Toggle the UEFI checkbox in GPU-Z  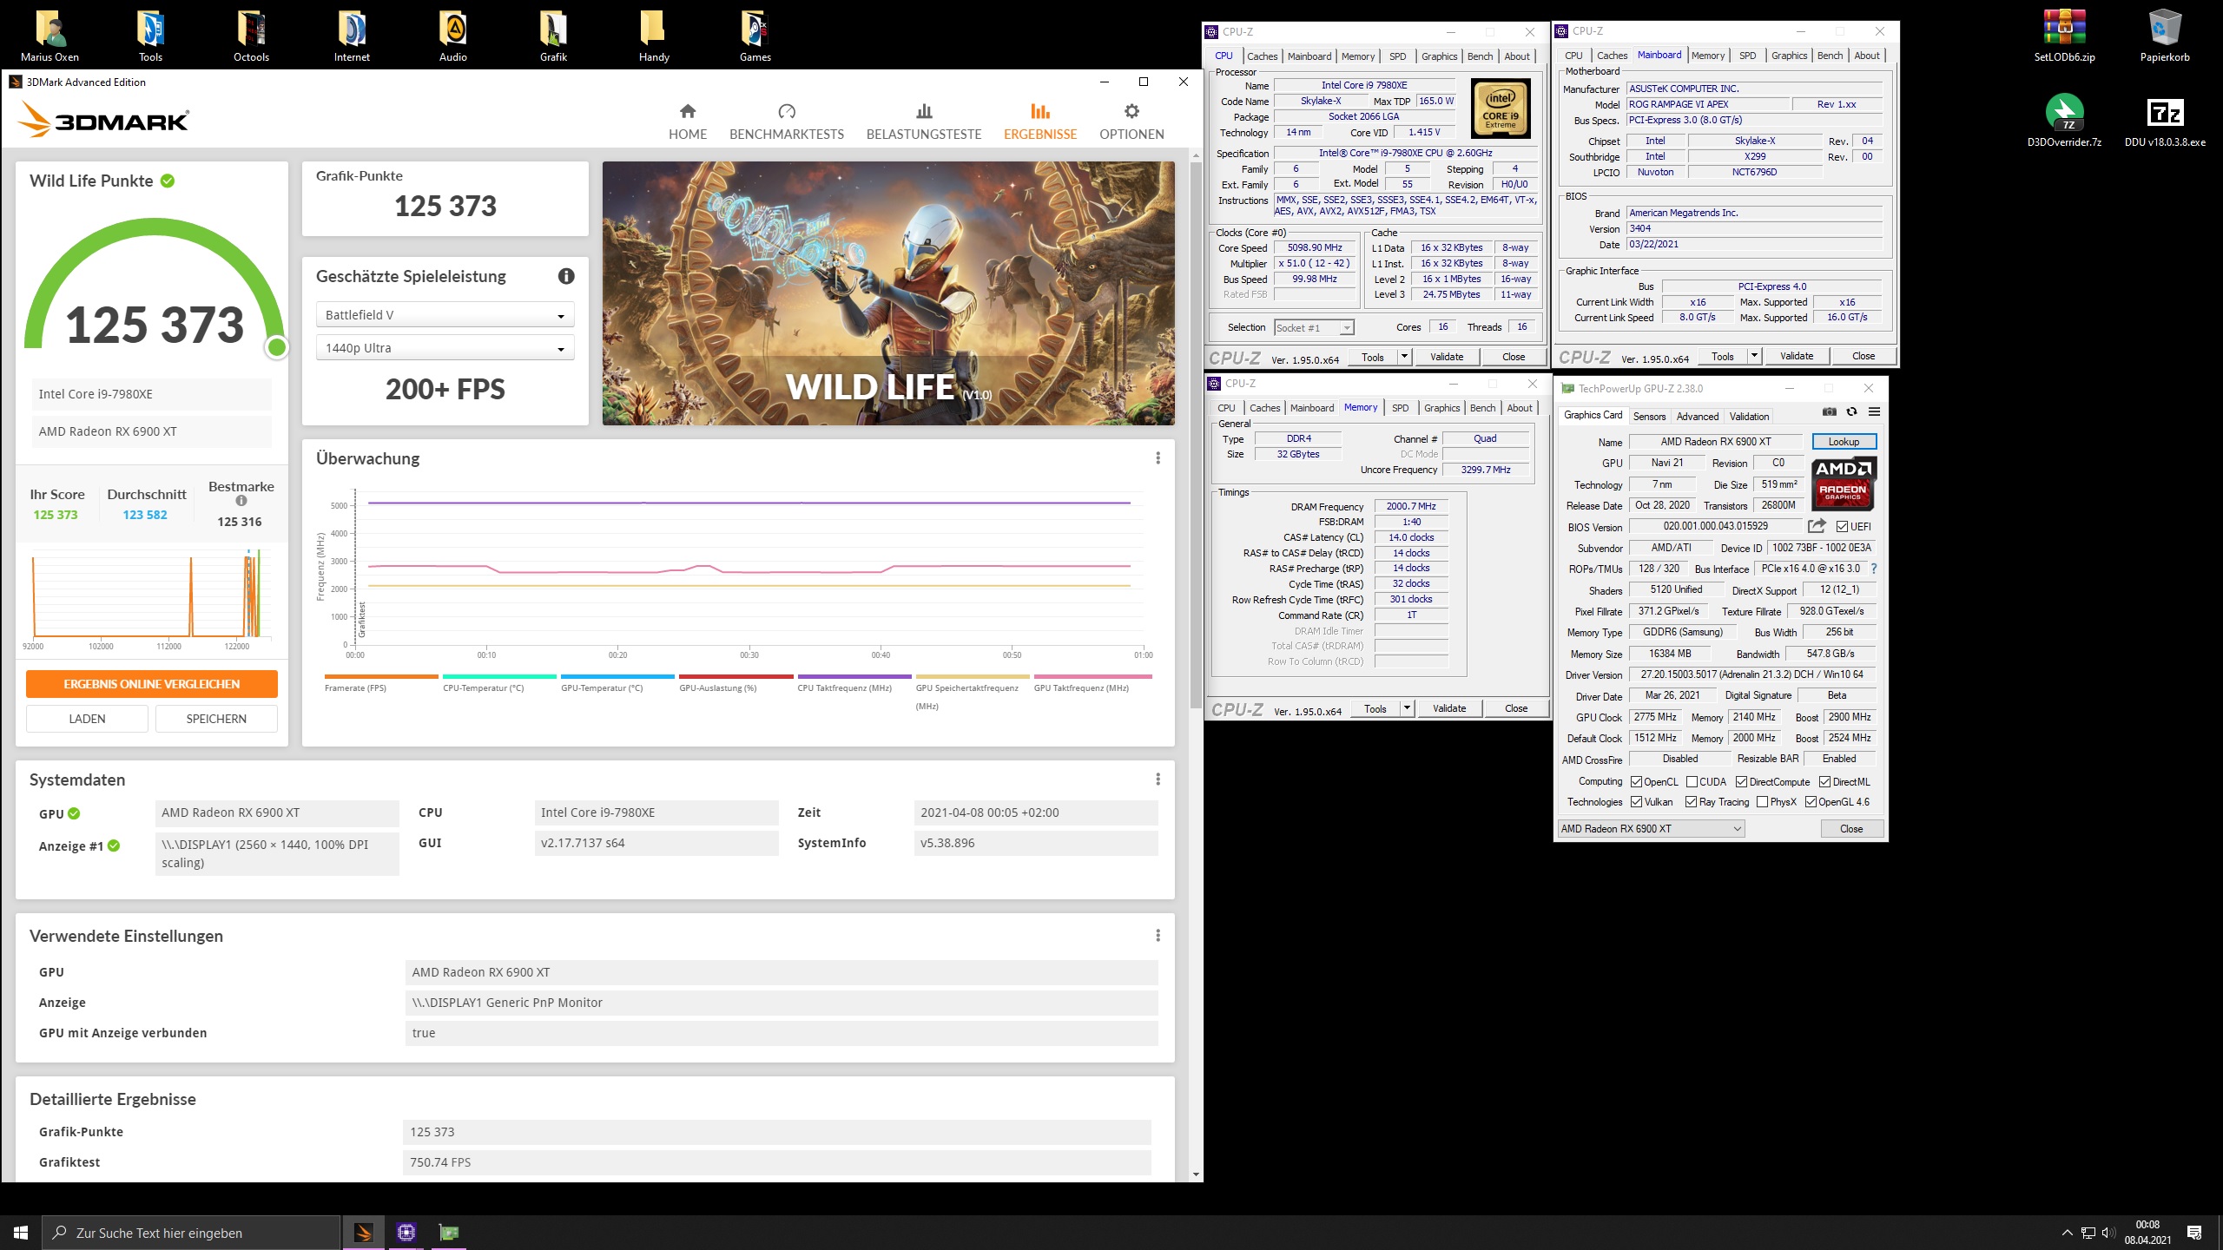tap(1842, 527)
